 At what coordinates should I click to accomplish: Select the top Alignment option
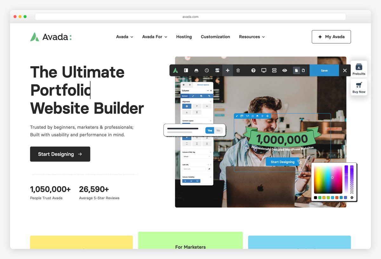tap(197, 106)
